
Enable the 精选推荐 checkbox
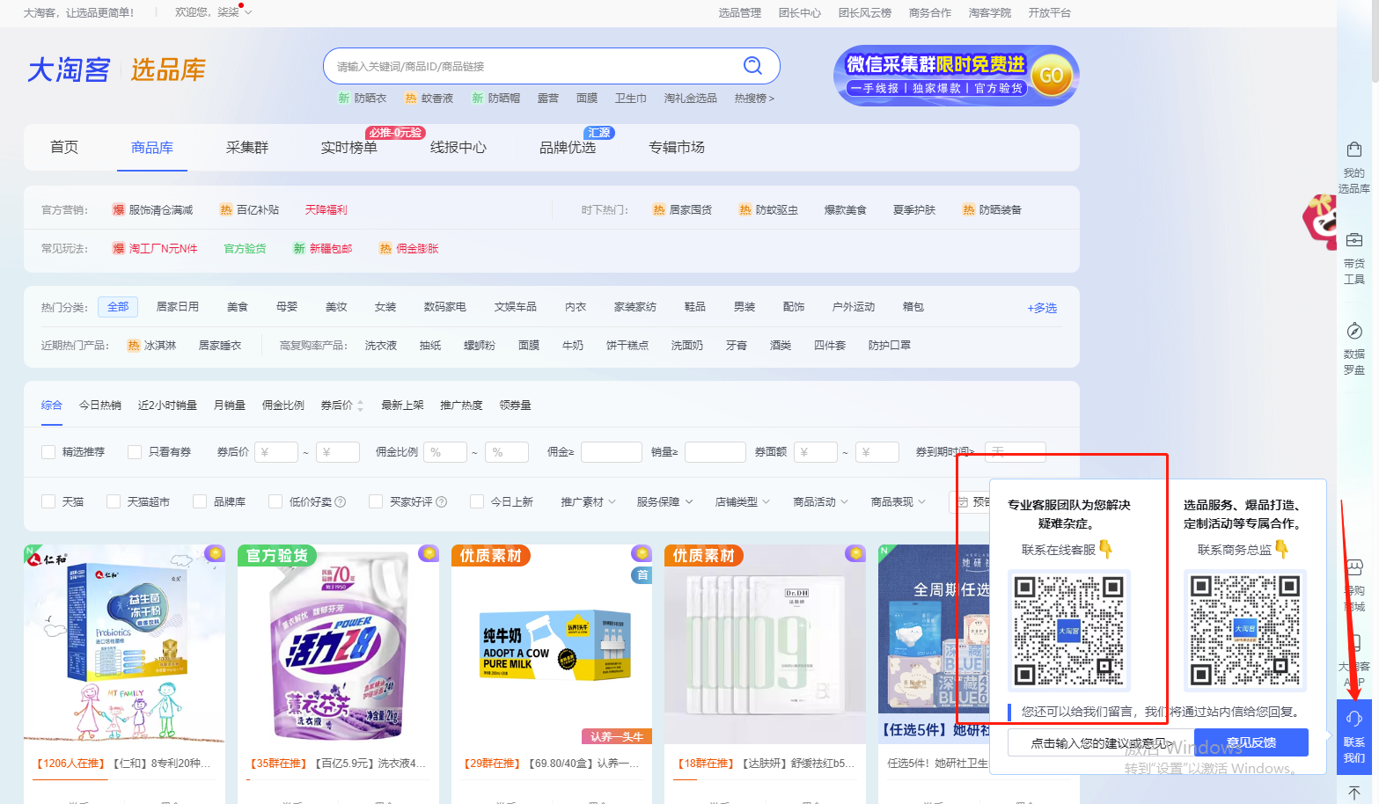pos(48,452)
